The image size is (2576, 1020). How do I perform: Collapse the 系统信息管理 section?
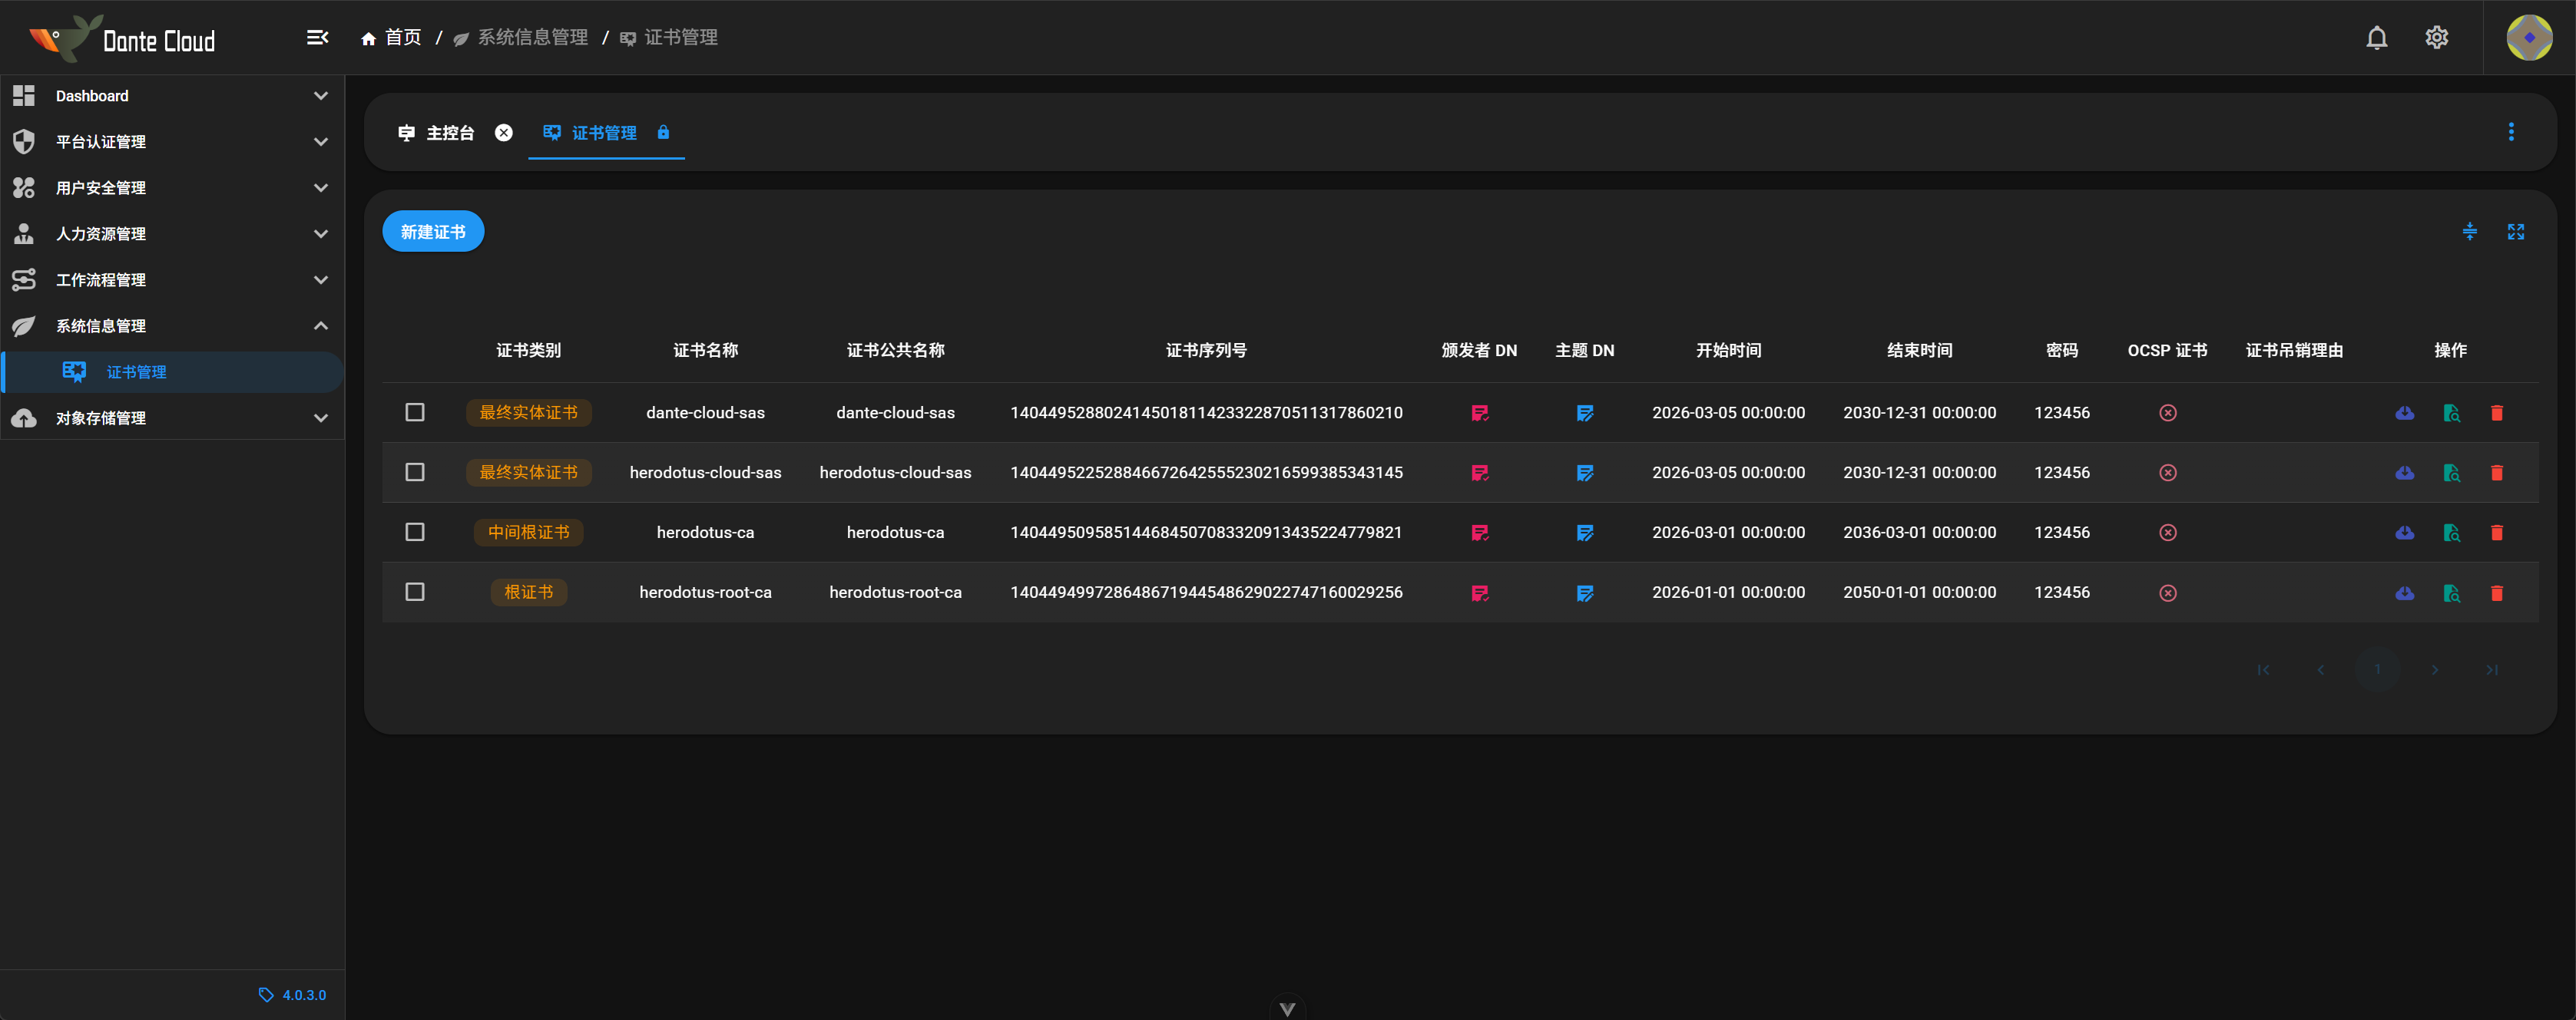tap(170, 325)
